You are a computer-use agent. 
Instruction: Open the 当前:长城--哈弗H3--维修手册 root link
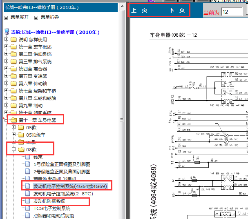(55, 32)
